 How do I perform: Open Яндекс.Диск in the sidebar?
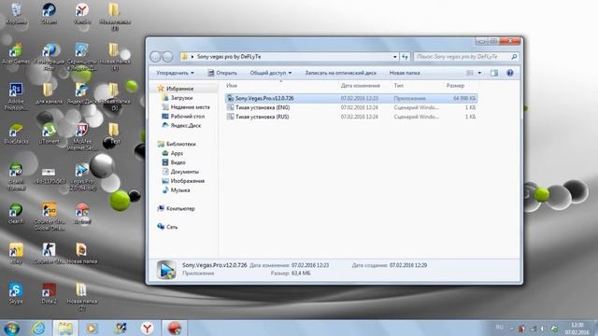(185, 125)
